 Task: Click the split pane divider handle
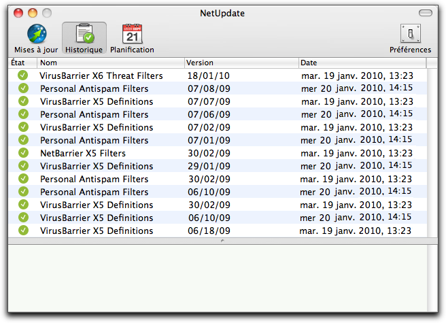click(222, 241)
